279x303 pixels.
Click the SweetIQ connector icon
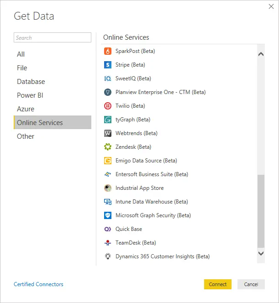(x=108, y=78)
